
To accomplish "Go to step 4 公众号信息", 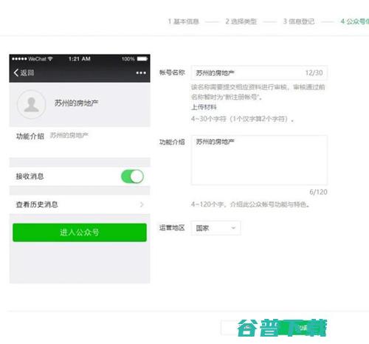I will 354,21.
